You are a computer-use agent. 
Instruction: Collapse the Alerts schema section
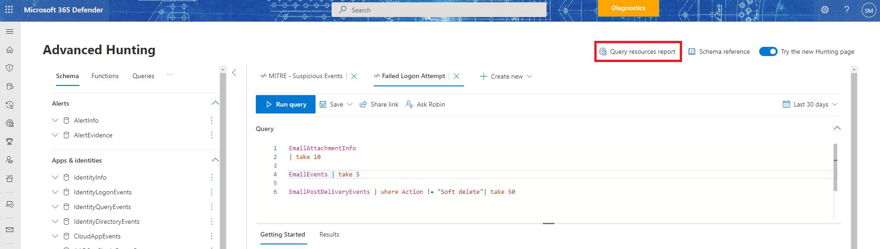coord(215,103)
